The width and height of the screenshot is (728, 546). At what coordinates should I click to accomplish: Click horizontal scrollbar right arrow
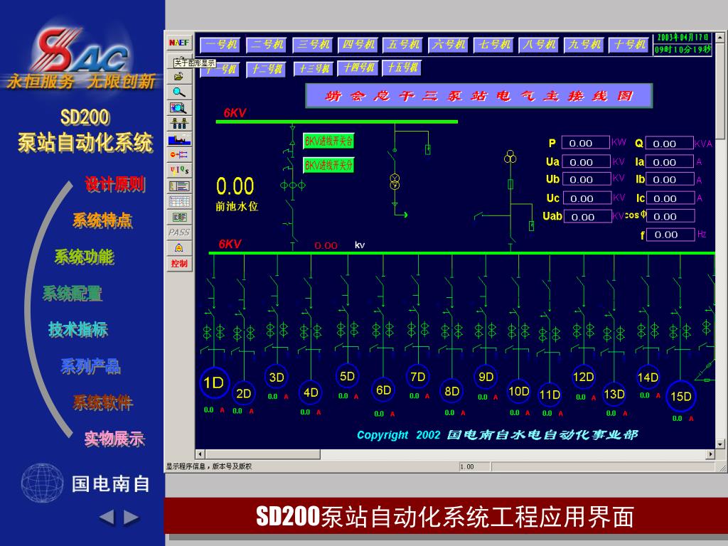710,454
